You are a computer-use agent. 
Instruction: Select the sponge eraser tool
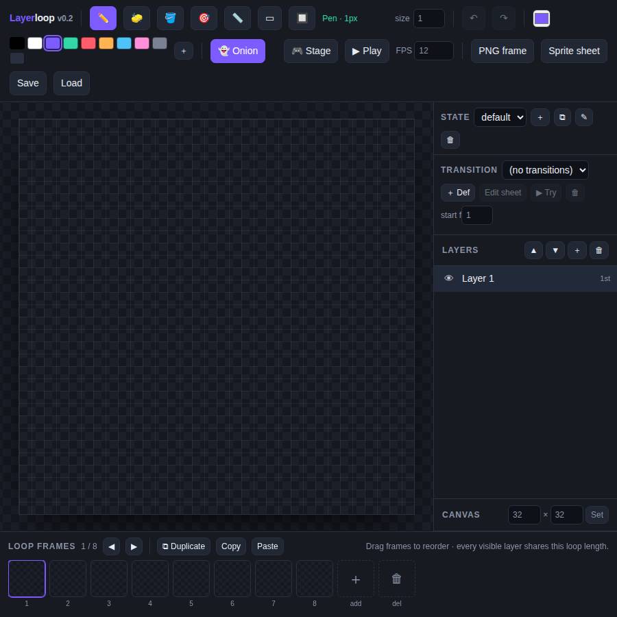click(136, 18)
